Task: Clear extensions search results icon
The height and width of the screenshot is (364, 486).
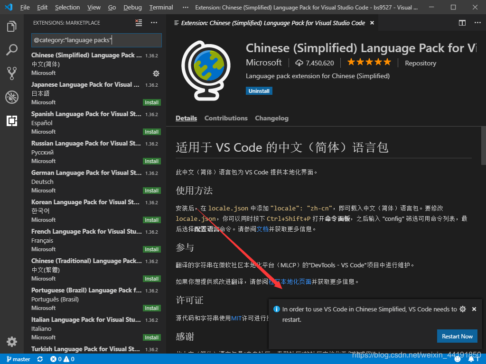Action: (139, 23)
